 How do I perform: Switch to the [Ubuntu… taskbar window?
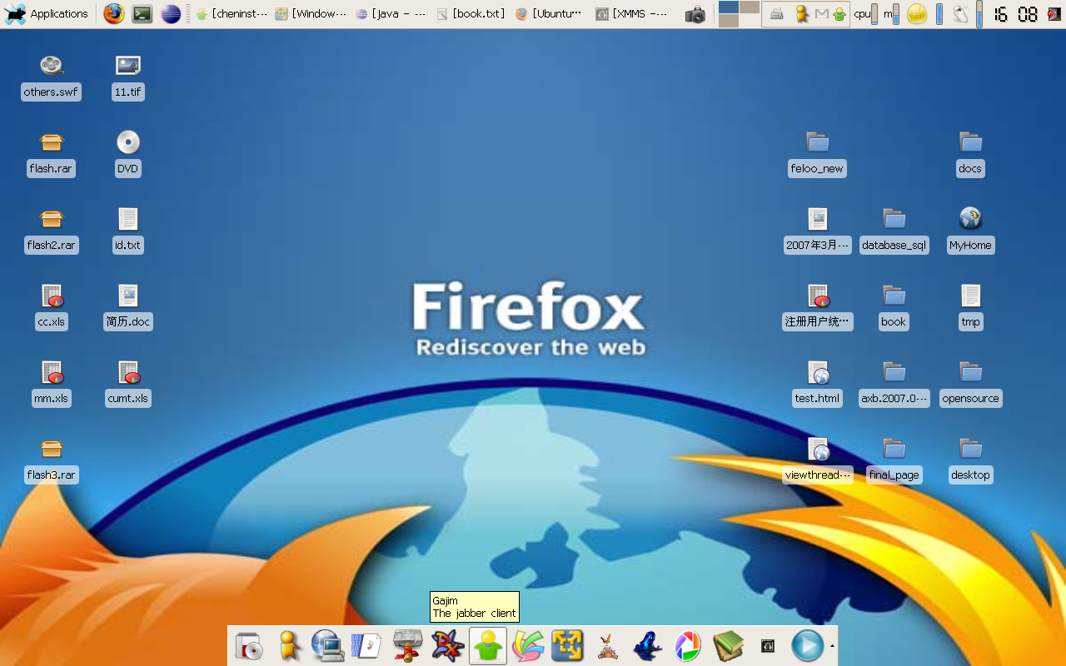[550, 14]
